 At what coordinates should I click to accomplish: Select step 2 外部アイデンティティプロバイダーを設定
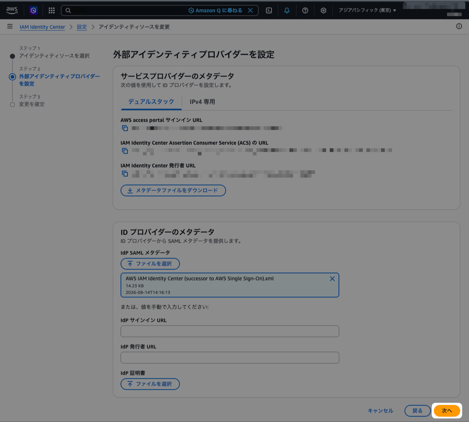click(59, 80)
